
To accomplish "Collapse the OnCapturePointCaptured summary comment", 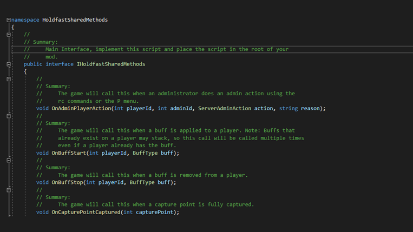I will pyautogui.click(x=9, y=190).
